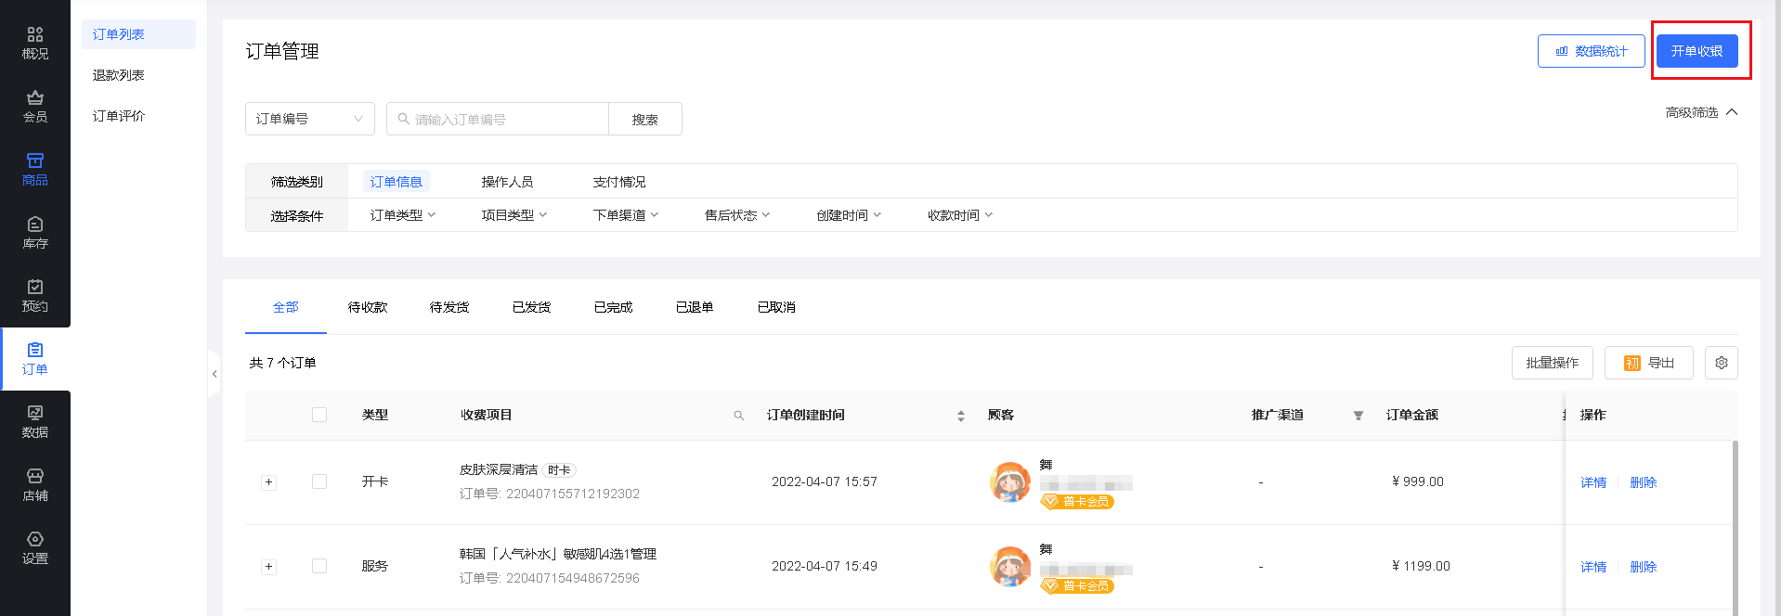
Task: Click 删除 for the 1199.00 order
Action: click(1644, 567)
